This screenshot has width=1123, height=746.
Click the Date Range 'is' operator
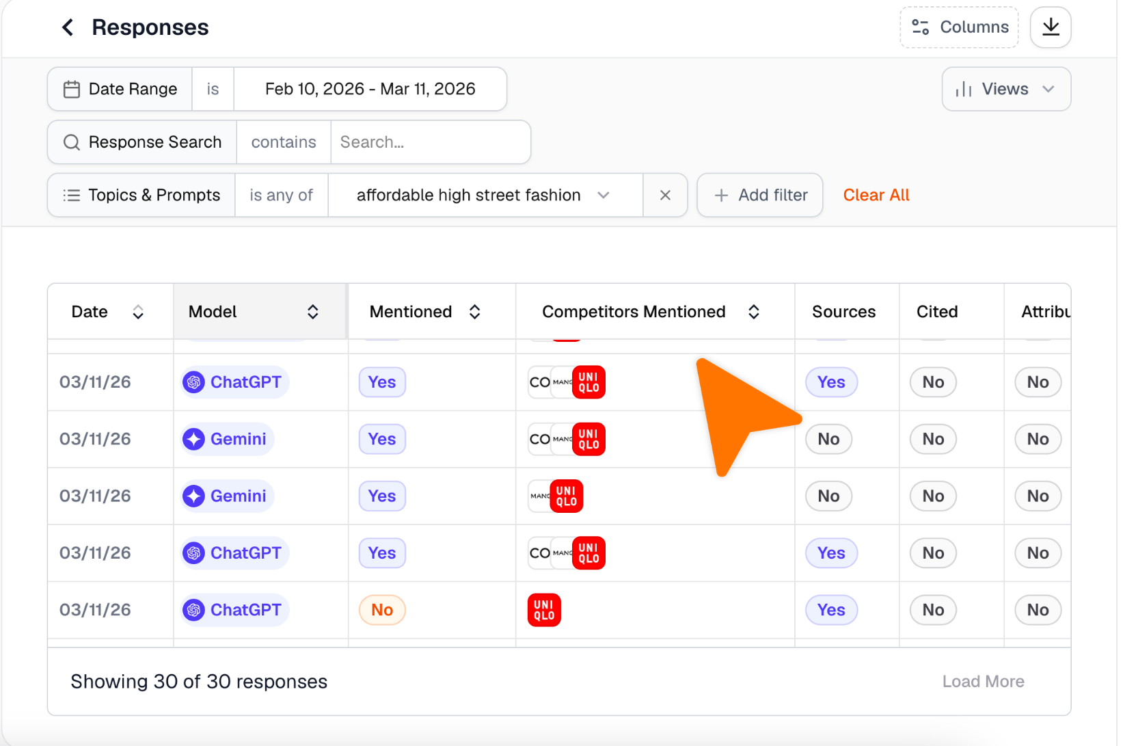(x=213, y=89)
